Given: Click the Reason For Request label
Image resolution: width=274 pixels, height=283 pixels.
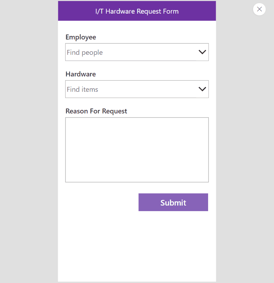Looking at the screenshot, I should tap(96, 111).
